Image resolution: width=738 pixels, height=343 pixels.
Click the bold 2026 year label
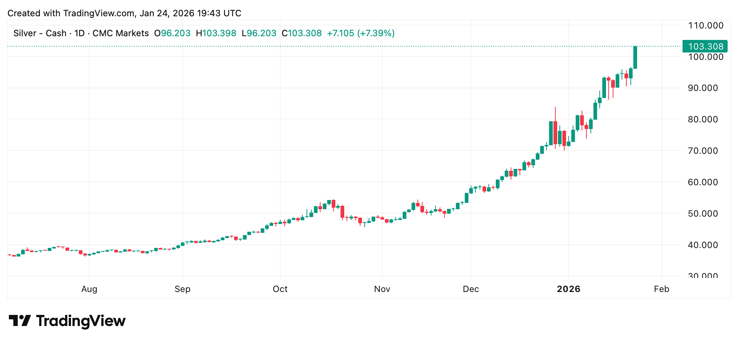click(x=569, y=289)
